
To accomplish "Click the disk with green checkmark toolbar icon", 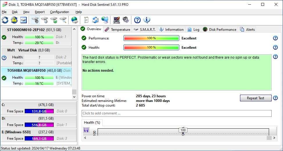I will click(54, 20).
